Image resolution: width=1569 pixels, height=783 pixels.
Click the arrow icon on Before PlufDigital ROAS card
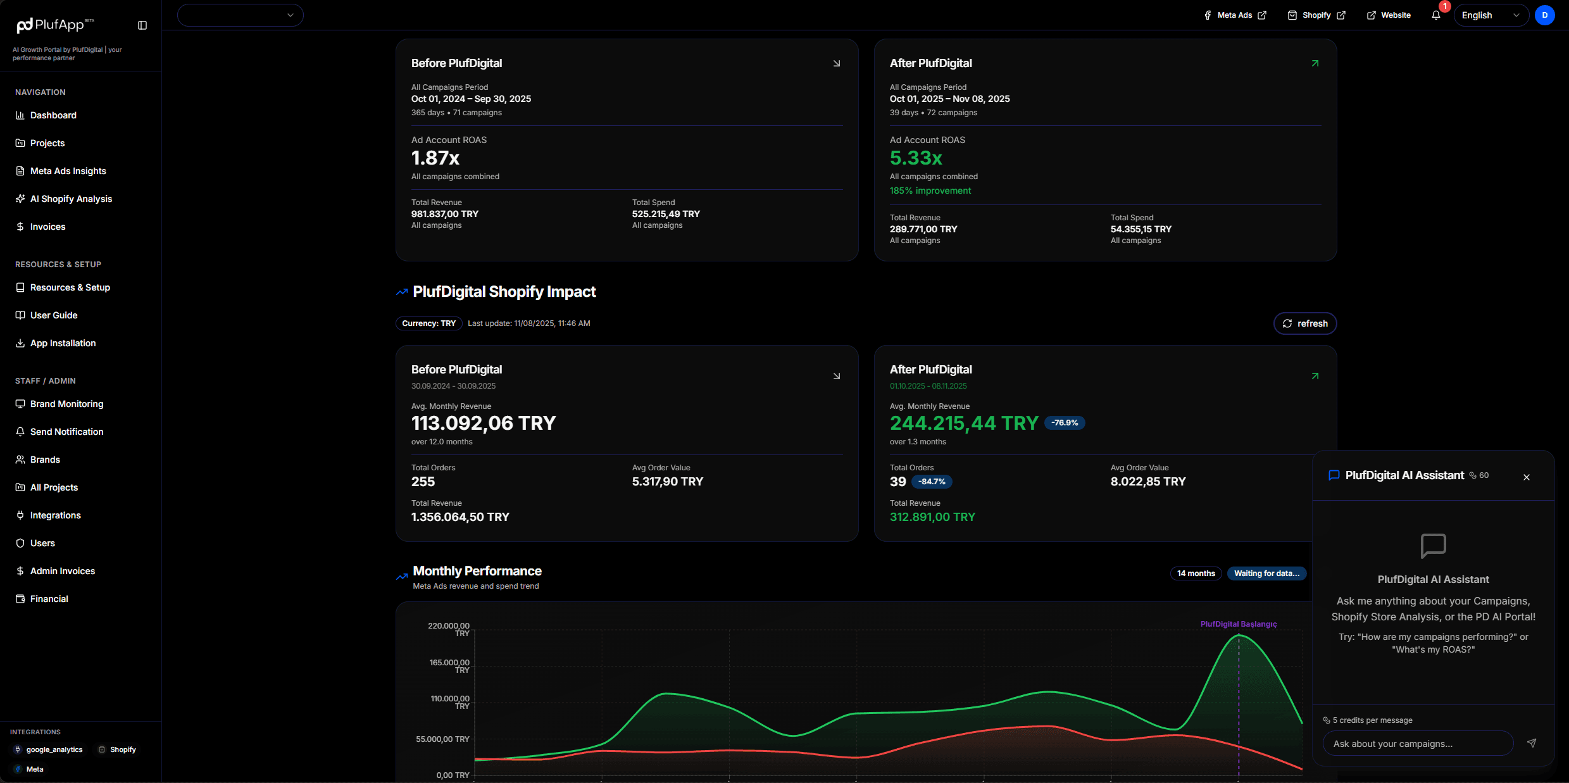[x=836, y=63]
